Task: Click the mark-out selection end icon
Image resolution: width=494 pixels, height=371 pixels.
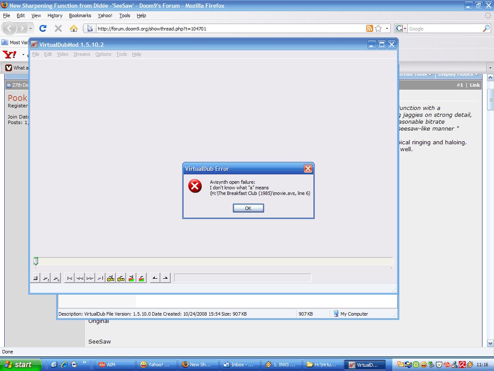Action: tap(166, 278)
